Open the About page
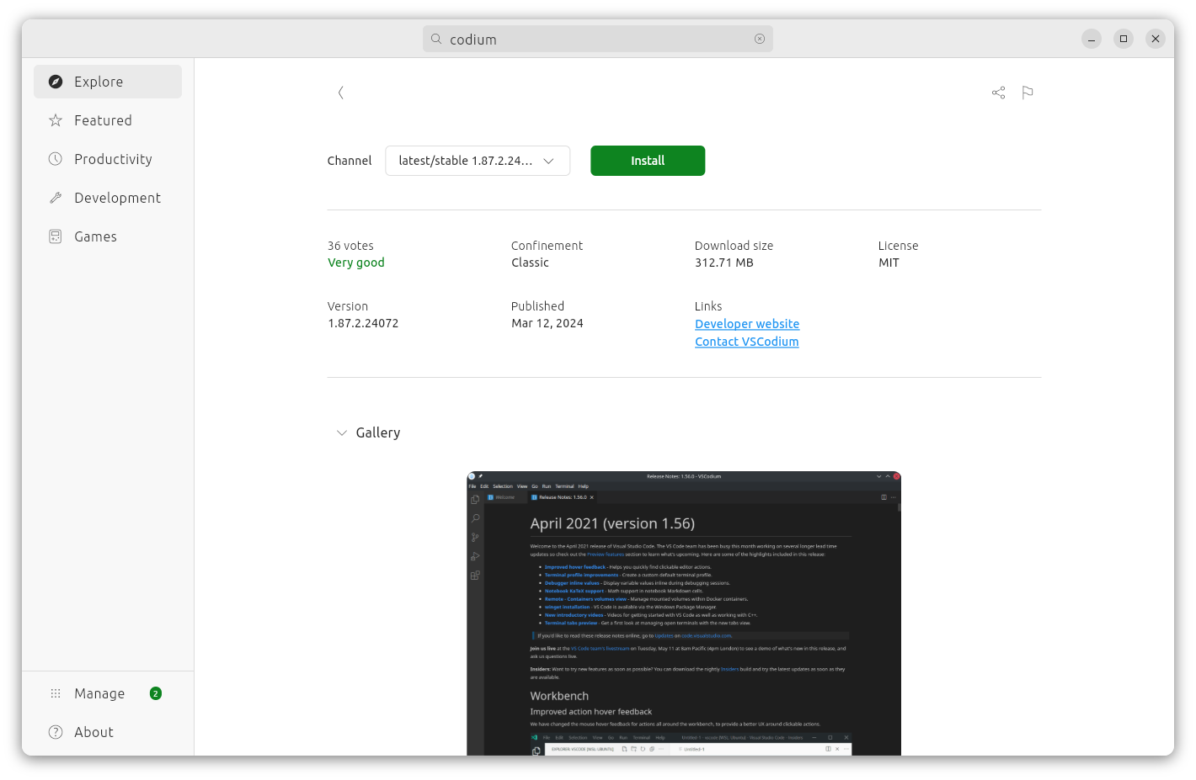Image resolution: width=1196 pixels, height=780 pixels. click(x=108, y=732)
